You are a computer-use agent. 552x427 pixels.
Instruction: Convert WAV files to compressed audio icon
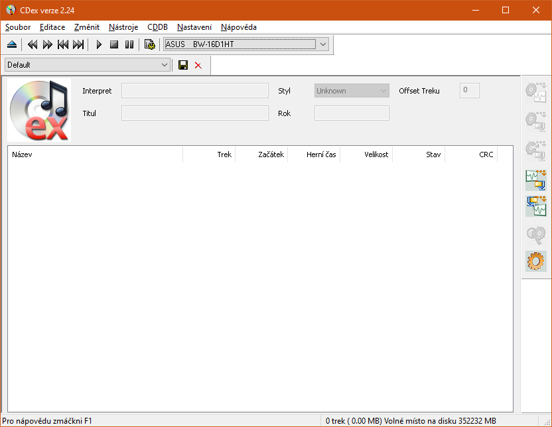[536, 180]
